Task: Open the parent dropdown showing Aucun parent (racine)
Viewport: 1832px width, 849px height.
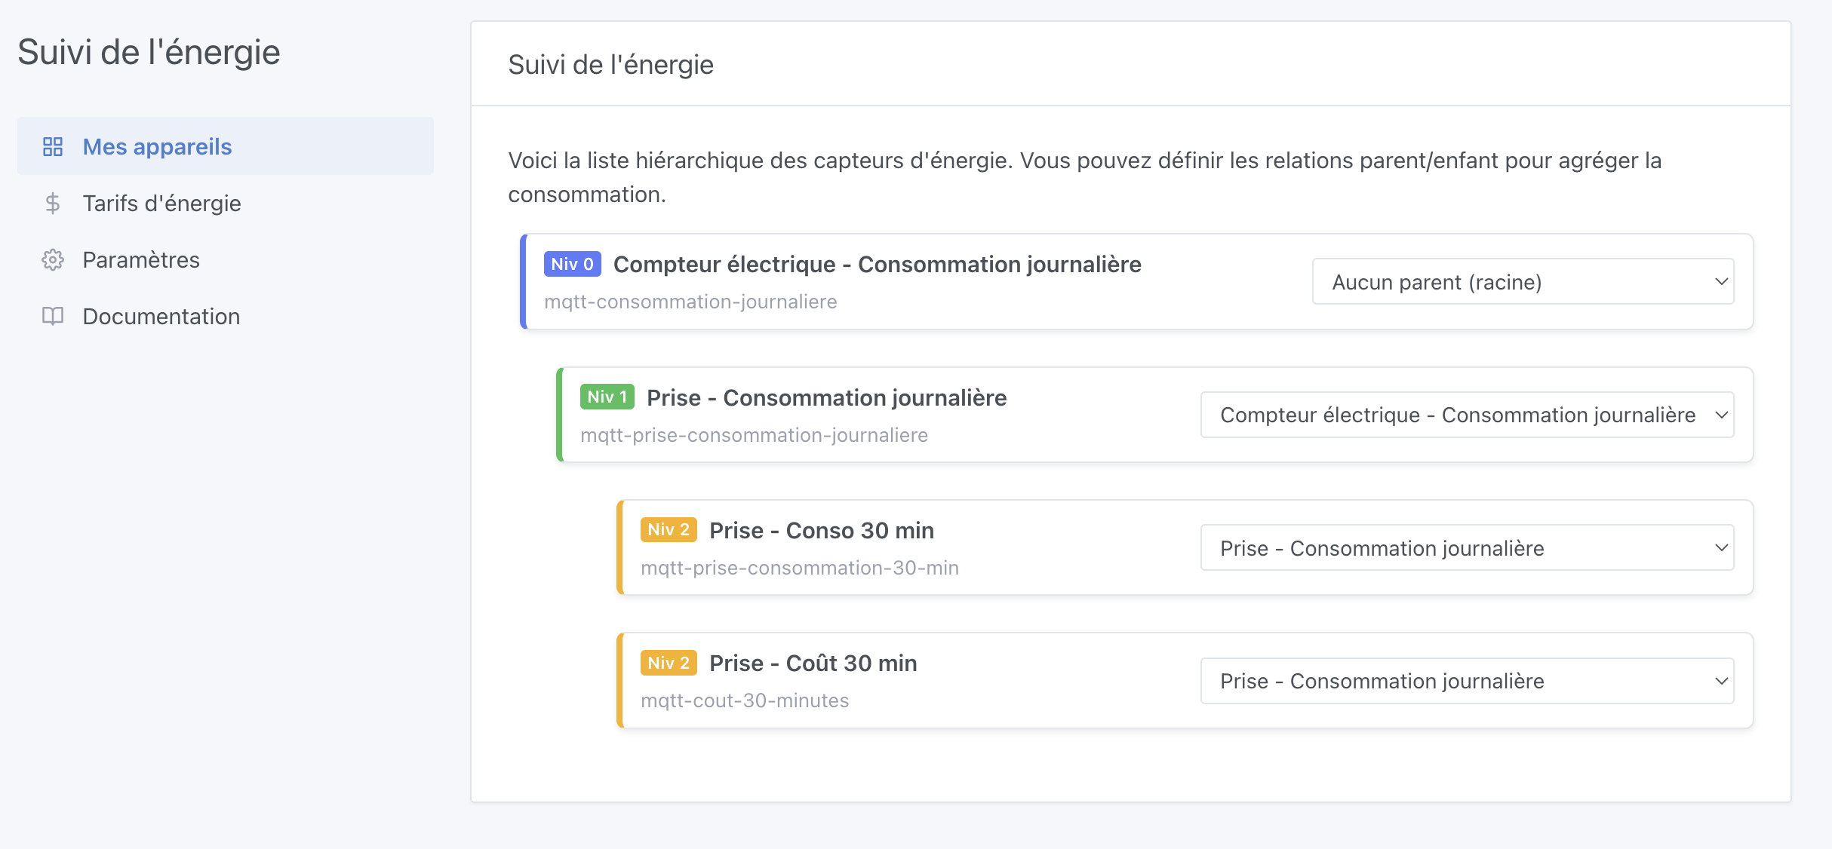Action: [x=1523, y=281]
